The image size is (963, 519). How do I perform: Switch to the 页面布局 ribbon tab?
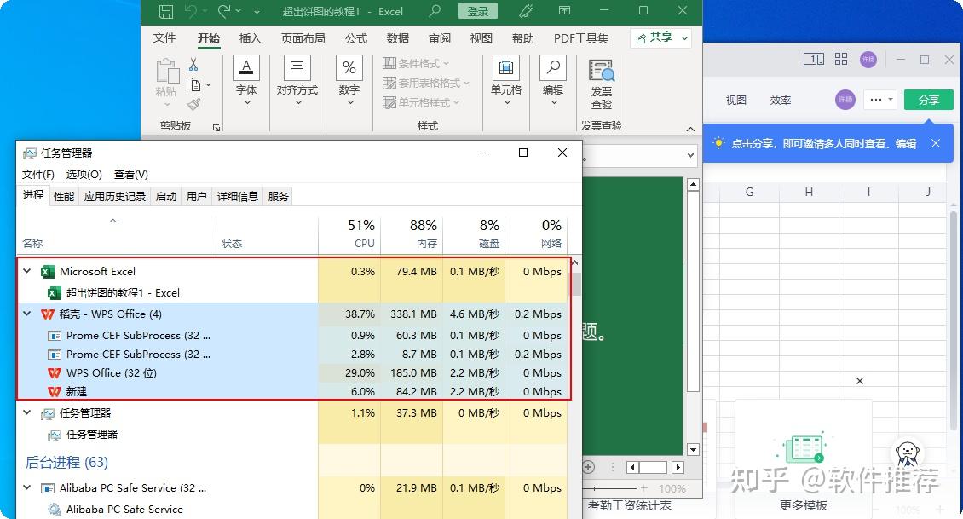(303, 38)
